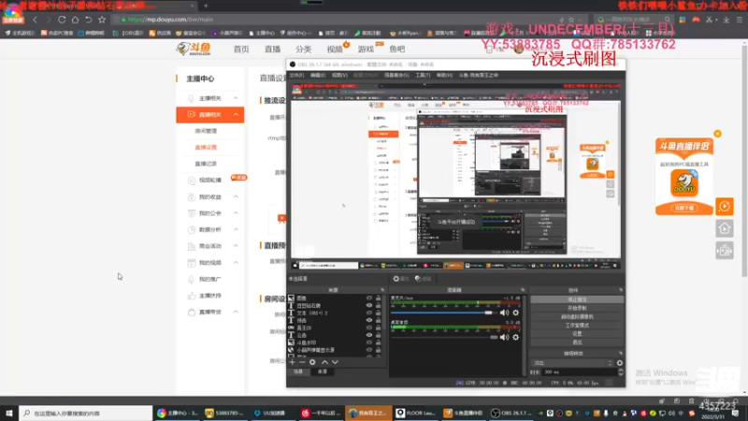Screen dimensions: 748x421
Task: Click the mp.douyu.com address bar
Action: point(334,20)
